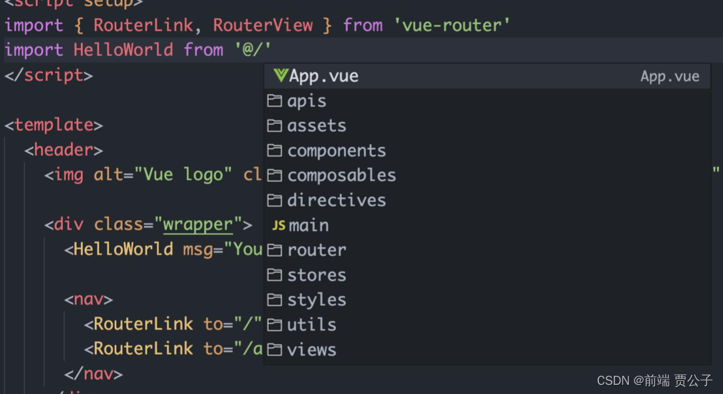
Task: Pick the views folder suggestion
Action: pyautogui.click(x=487, y=350)
